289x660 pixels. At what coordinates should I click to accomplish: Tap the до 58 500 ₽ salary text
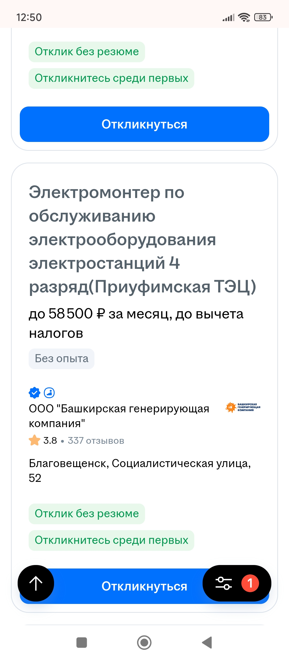tap(136, 323)
